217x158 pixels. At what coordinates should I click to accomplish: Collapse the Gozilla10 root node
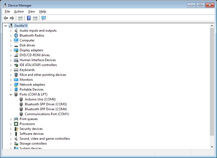pos(6,26)
